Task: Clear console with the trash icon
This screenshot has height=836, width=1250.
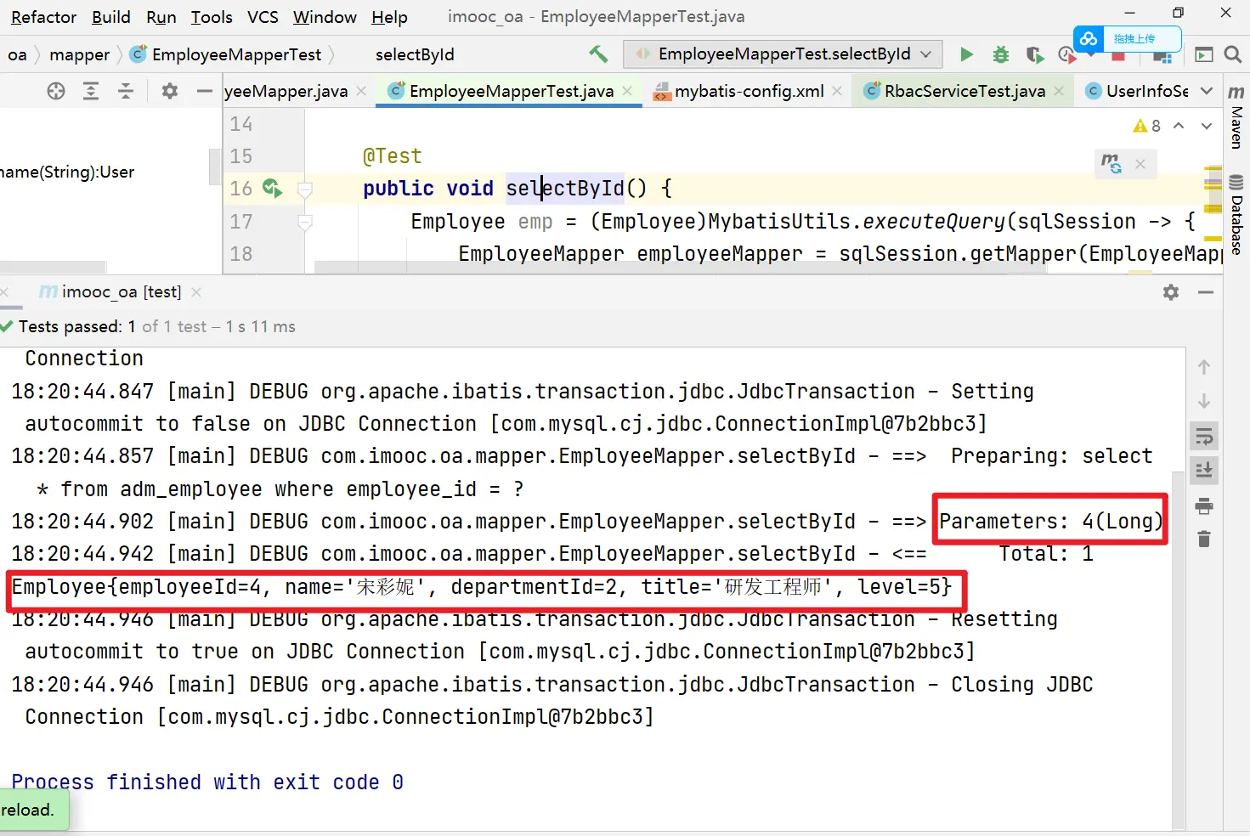Action: click(x=1204, y=539)
